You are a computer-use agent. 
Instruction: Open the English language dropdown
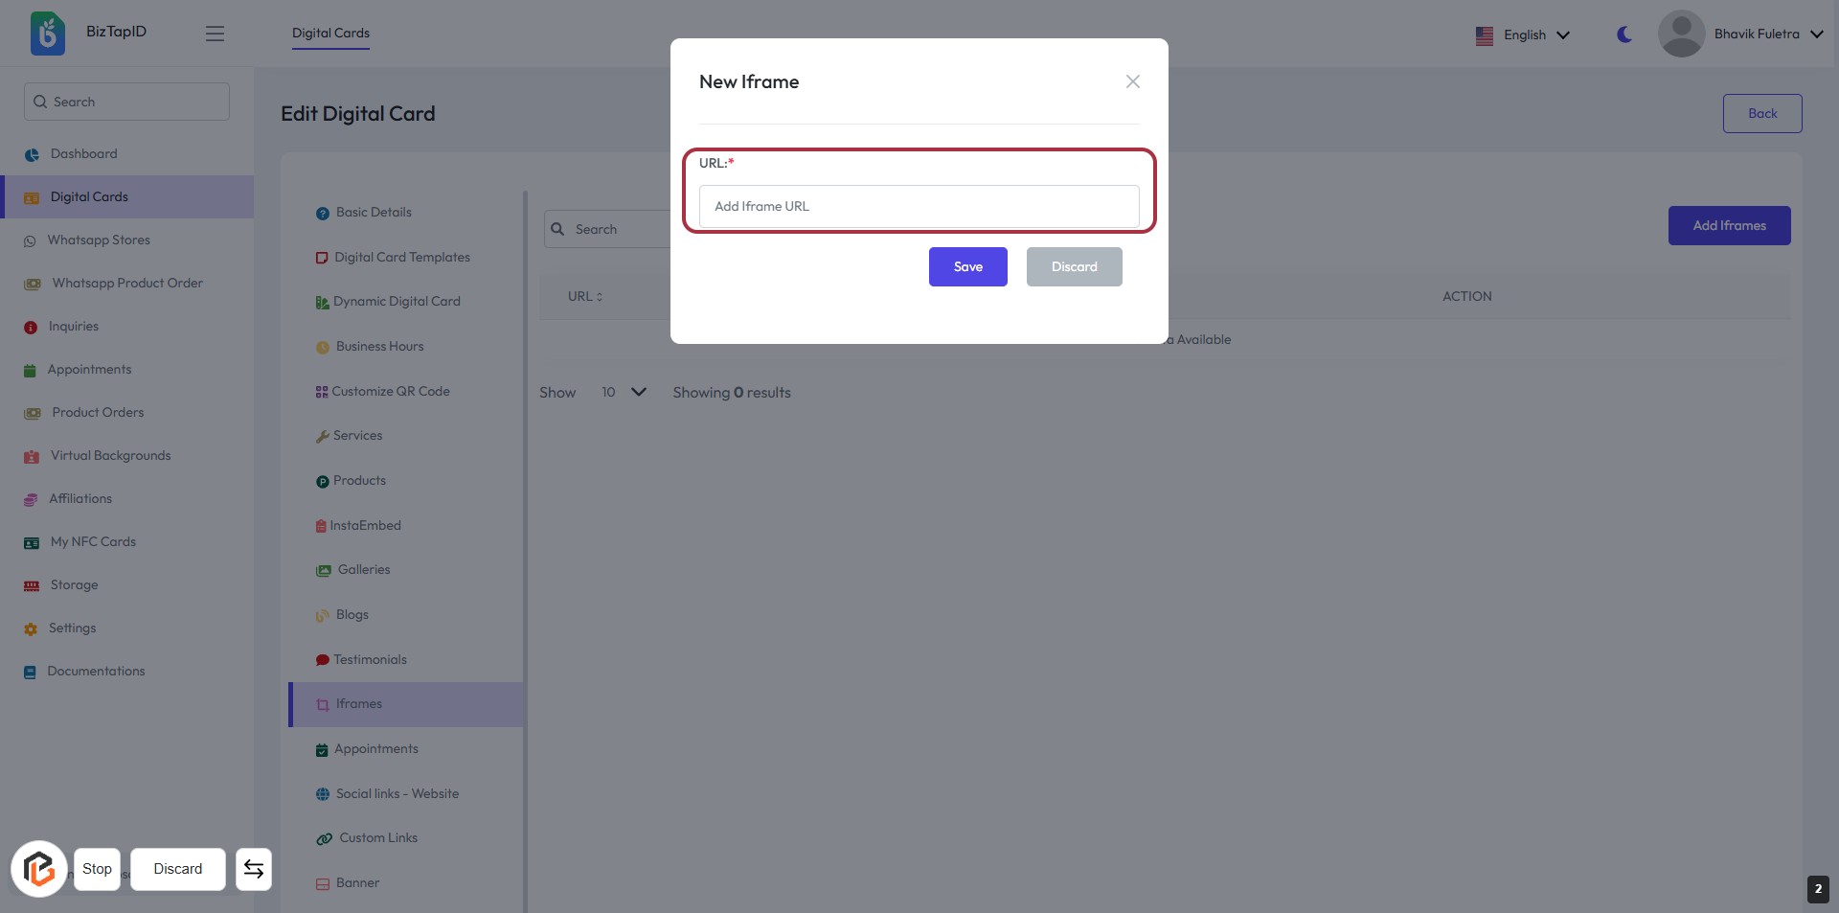[1523, 35]
